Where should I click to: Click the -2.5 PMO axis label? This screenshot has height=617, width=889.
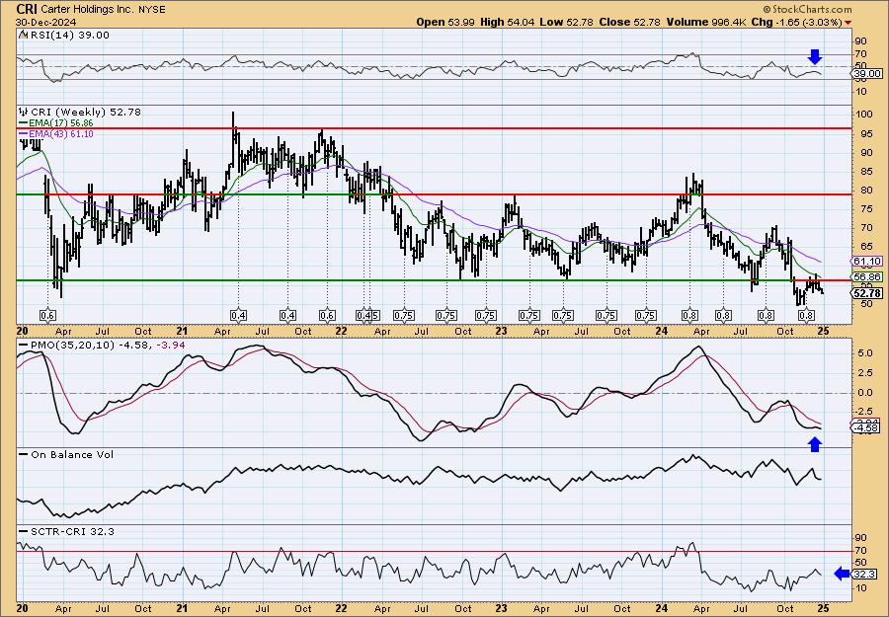click(863, 411)
